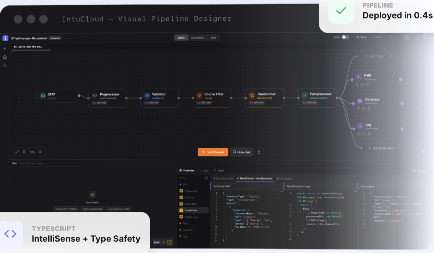Click the 113% zoom level value
The height and width of the screenshot is (253, 434).
point(32,152)
